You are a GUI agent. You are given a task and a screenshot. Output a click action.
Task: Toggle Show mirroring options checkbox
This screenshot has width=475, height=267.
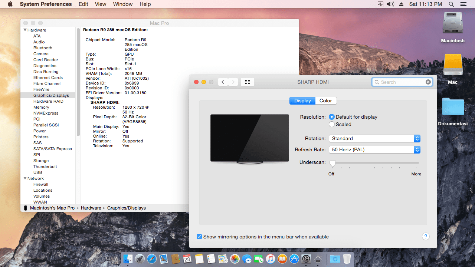199,237
